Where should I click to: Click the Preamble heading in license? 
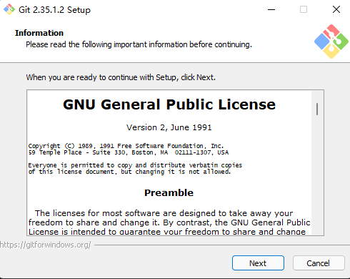point(169,192)
